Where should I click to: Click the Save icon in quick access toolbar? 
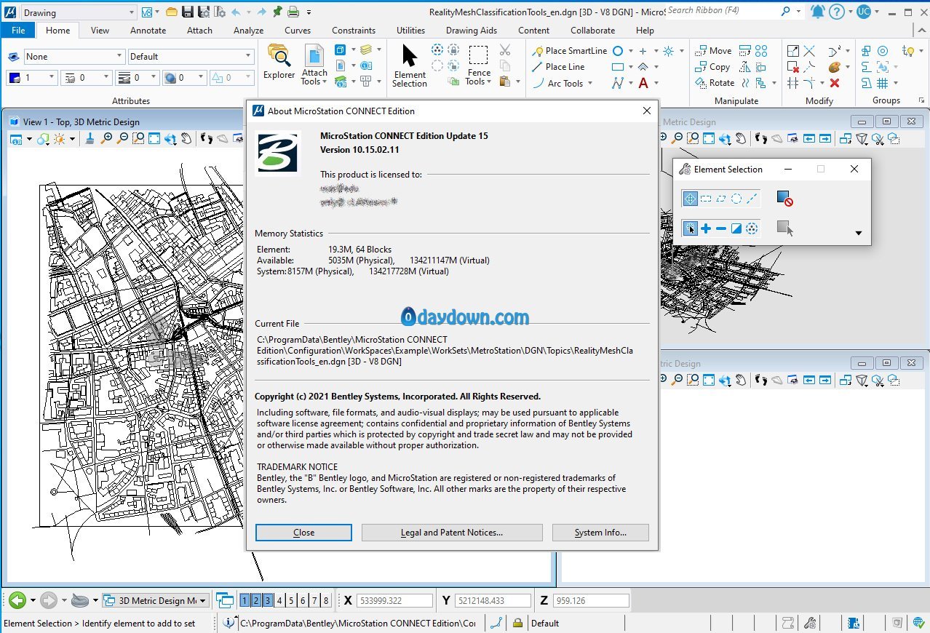188,12
